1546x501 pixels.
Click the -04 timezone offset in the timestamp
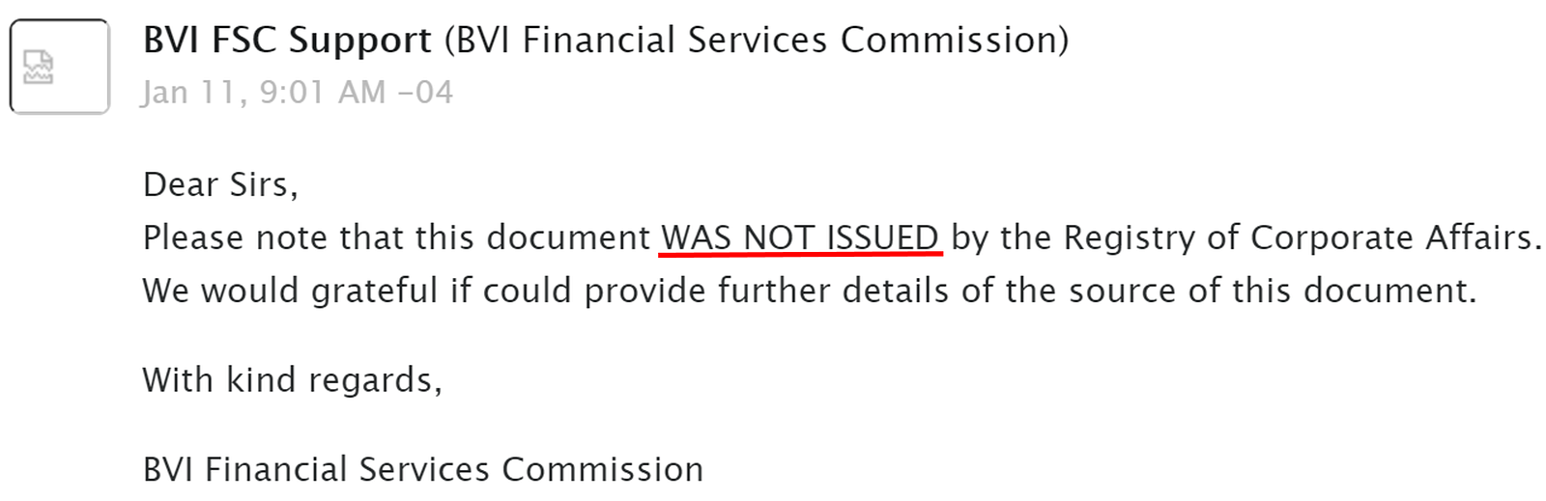click(425, 93)
